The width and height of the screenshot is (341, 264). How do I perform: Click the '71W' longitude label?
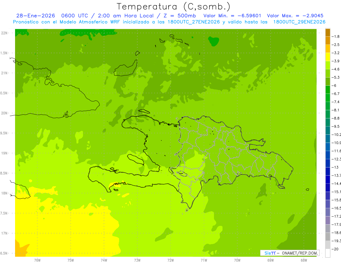[204, 260]
